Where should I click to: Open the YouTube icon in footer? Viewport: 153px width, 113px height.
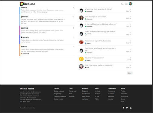[x=131, y=108]
